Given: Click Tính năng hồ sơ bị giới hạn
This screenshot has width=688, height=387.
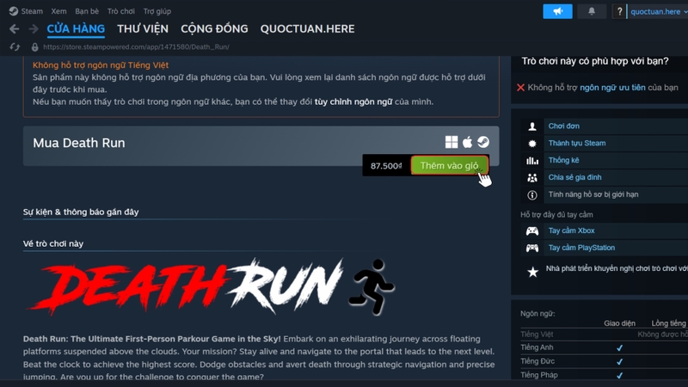Looking at the screenshot, I should click(593, 194).
